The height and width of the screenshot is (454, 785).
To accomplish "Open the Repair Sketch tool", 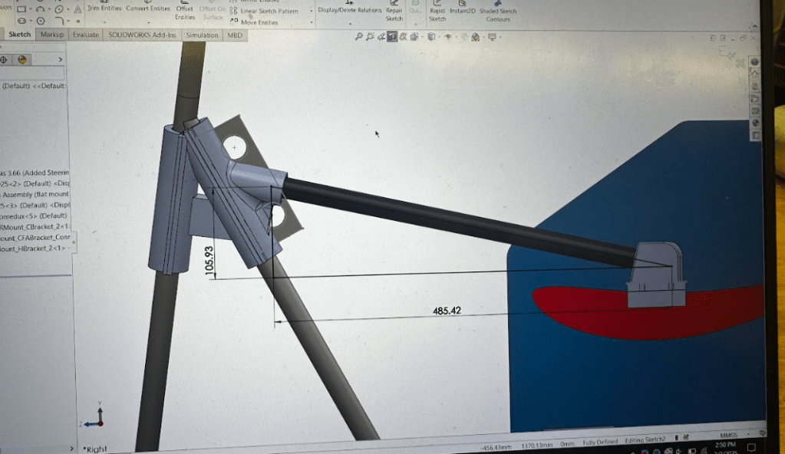I will coord(394,13).
